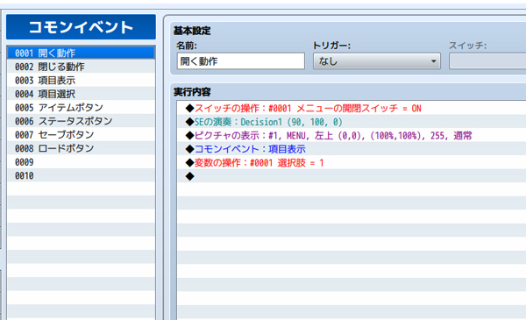Select common event 0007 セーブボタン
The height and width of the screenshot is (320, 526).
81,134
